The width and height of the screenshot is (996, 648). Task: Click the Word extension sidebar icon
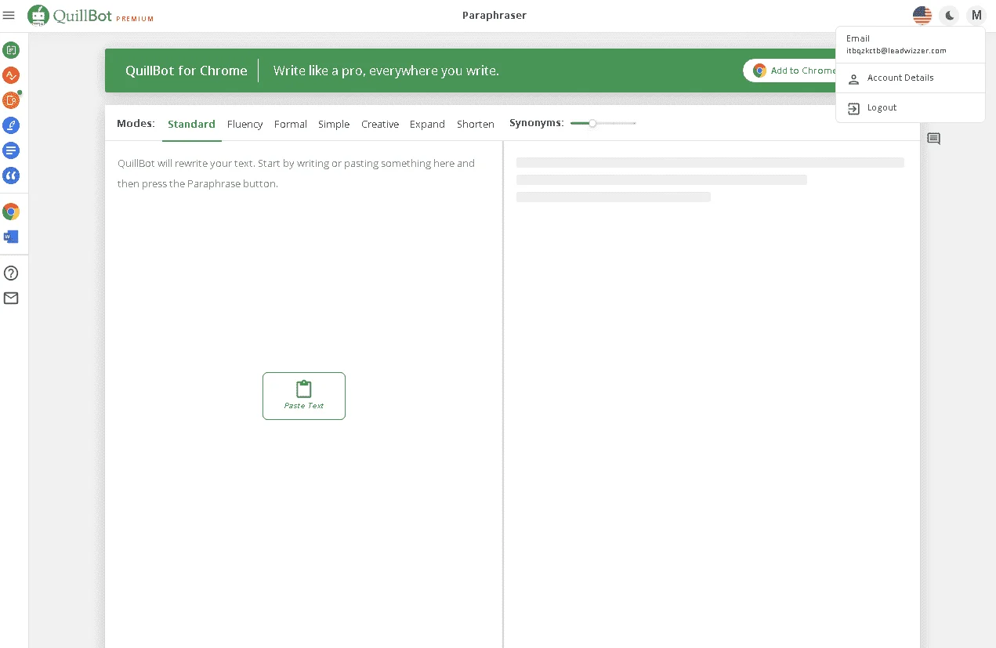tap(11, 237)
